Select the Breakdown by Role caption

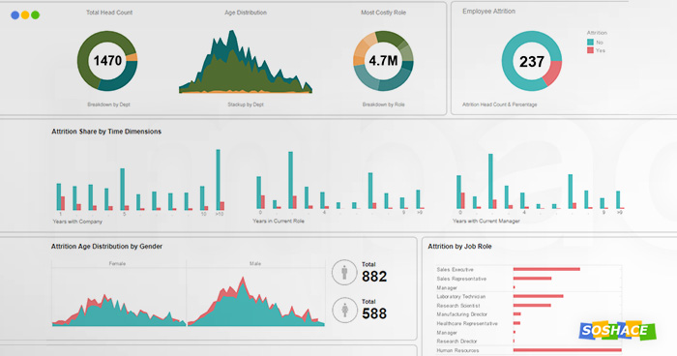(383, 104)
